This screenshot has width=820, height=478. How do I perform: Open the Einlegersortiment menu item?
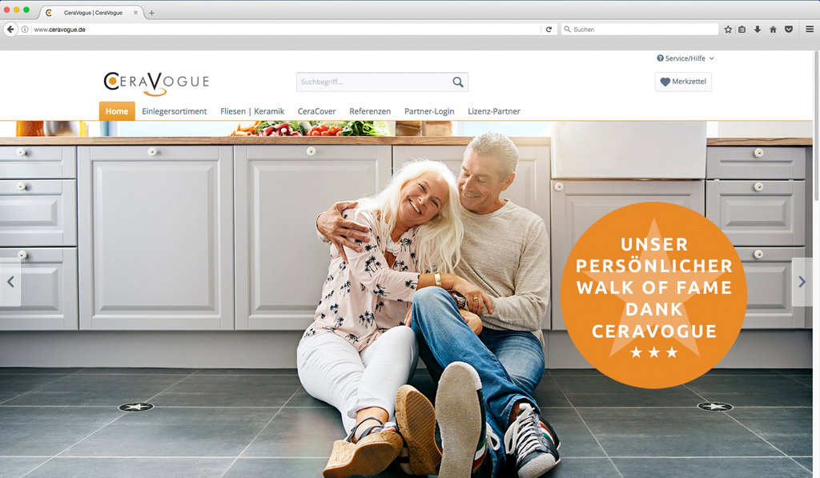coord(174,111)
